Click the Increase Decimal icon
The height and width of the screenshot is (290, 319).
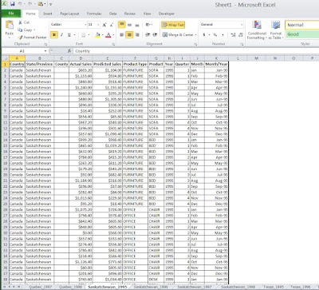point(233,35)
